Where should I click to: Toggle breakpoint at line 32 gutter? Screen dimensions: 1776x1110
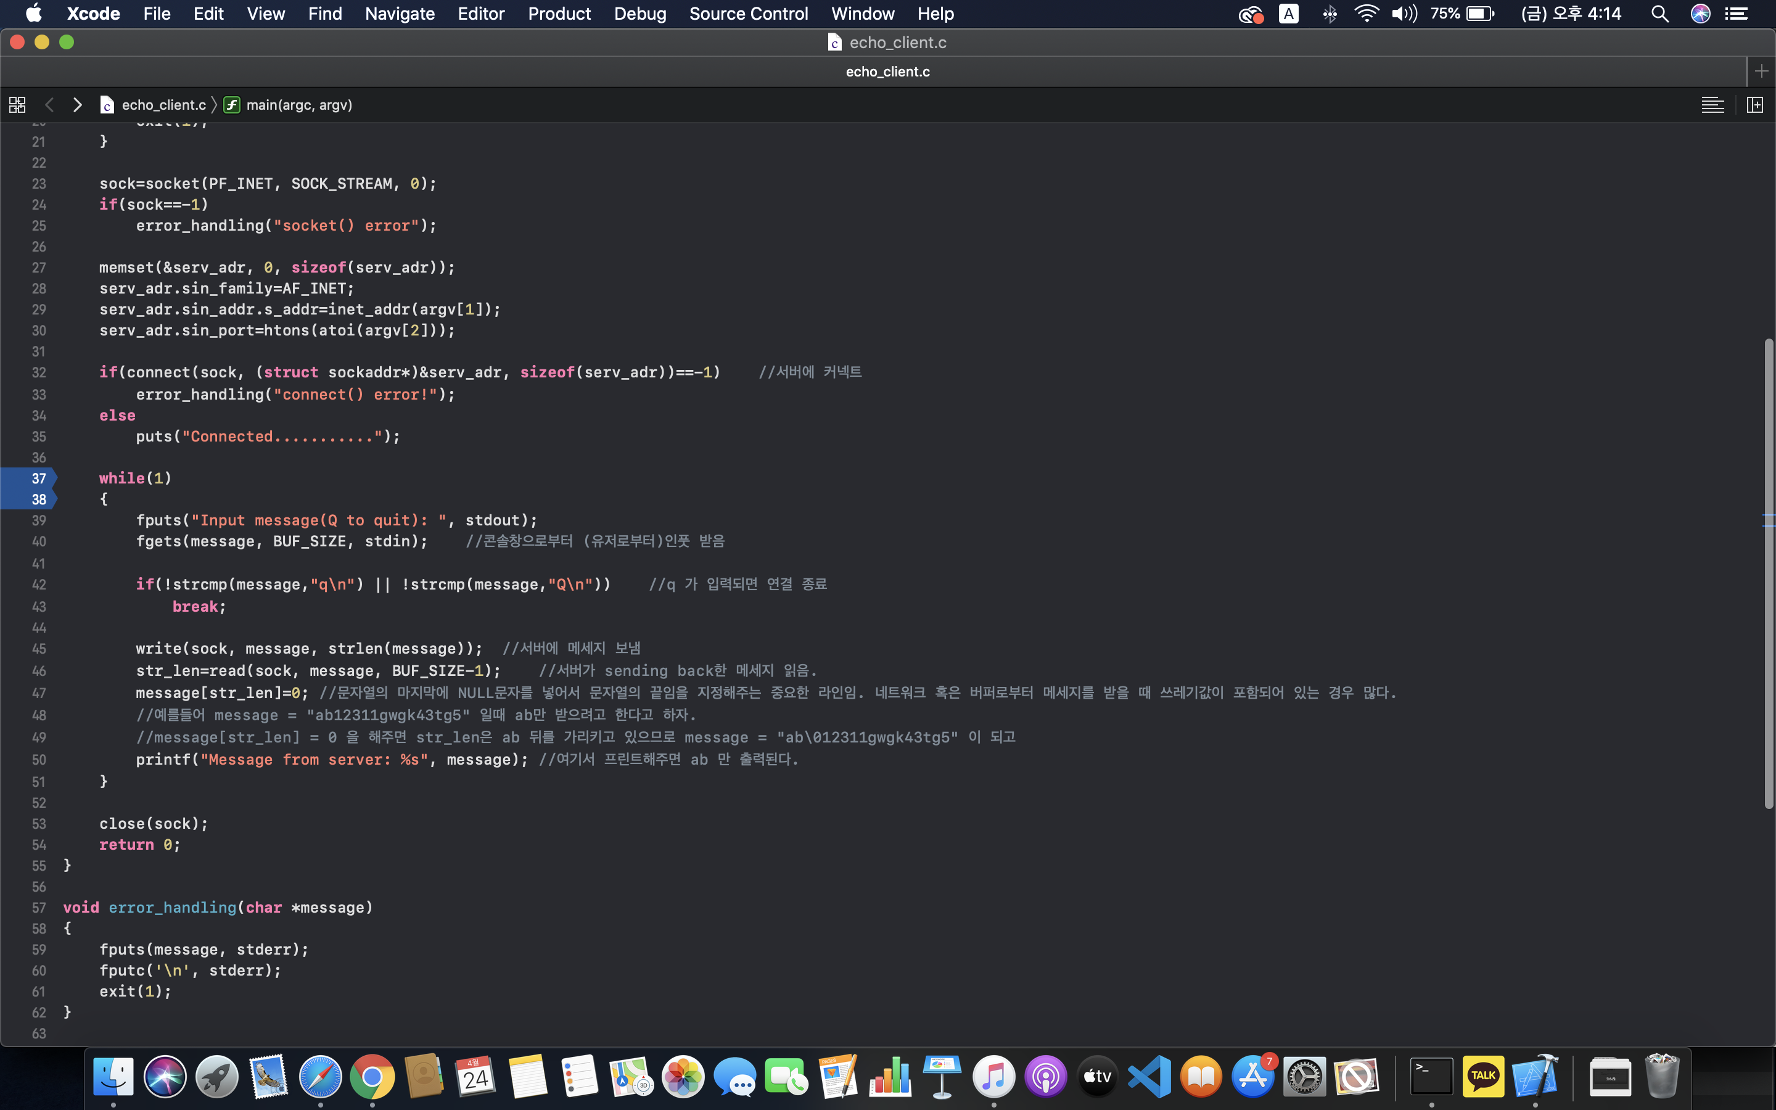pos(38,373)
